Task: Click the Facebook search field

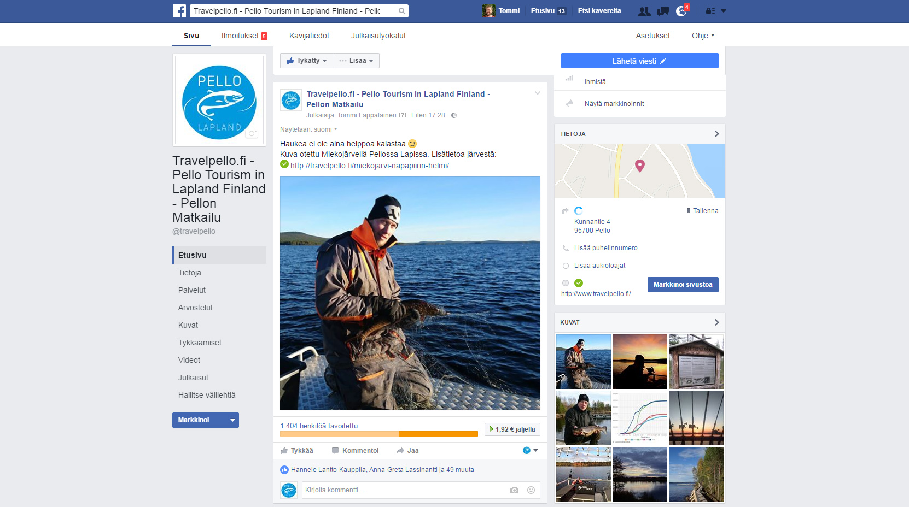Action: (x=293, y=11)
